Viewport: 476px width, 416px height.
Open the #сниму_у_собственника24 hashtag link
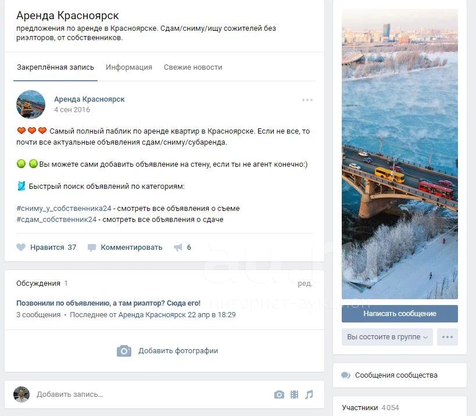64,209
